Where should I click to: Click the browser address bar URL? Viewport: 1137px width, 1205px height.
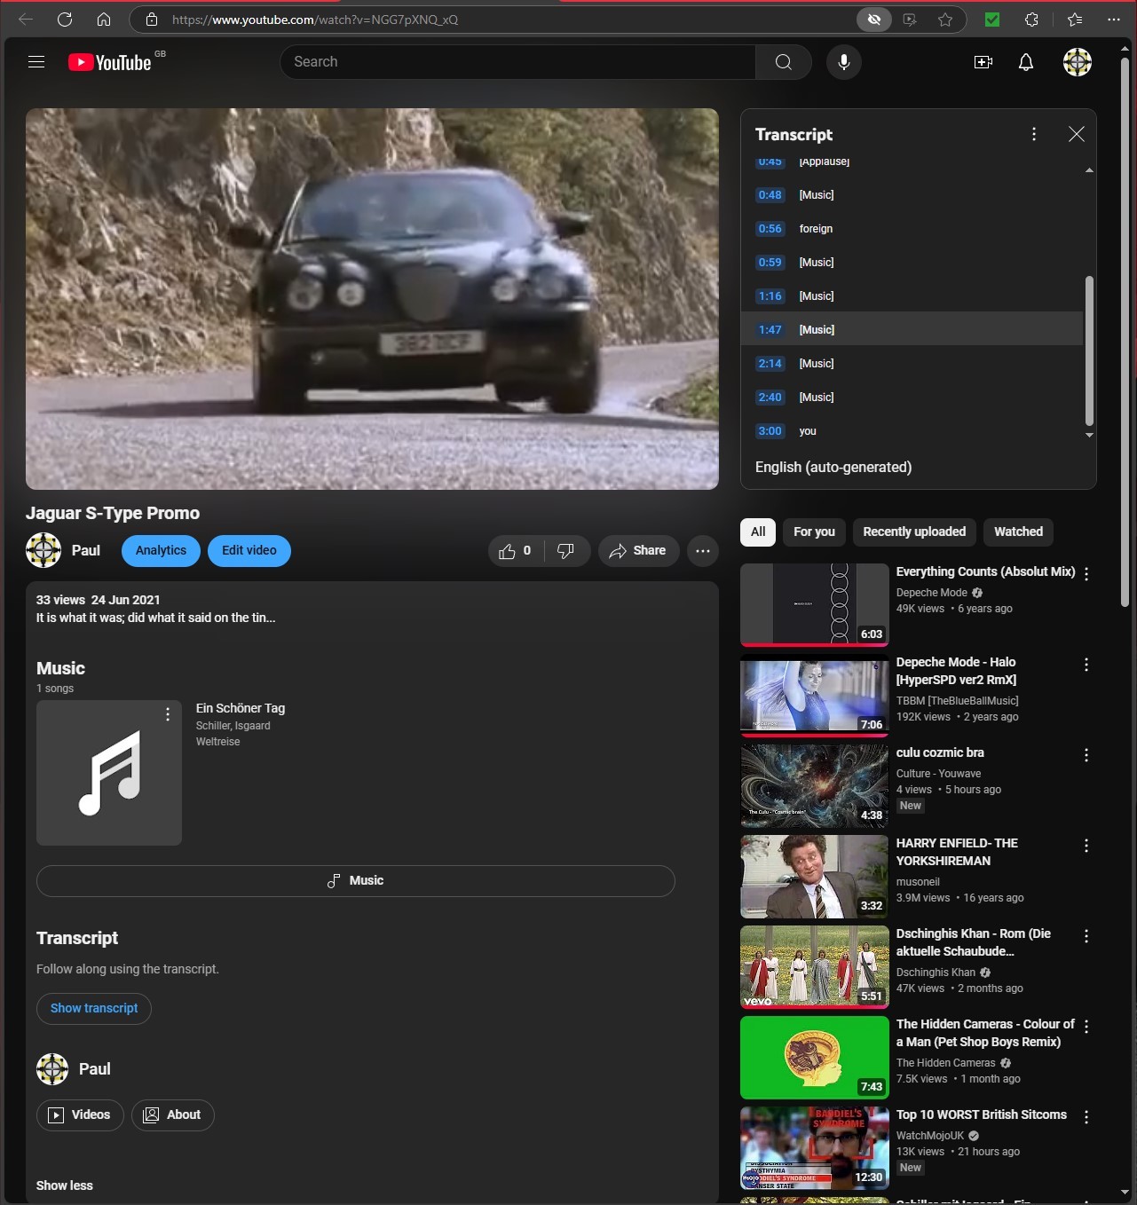click(315, 20)
